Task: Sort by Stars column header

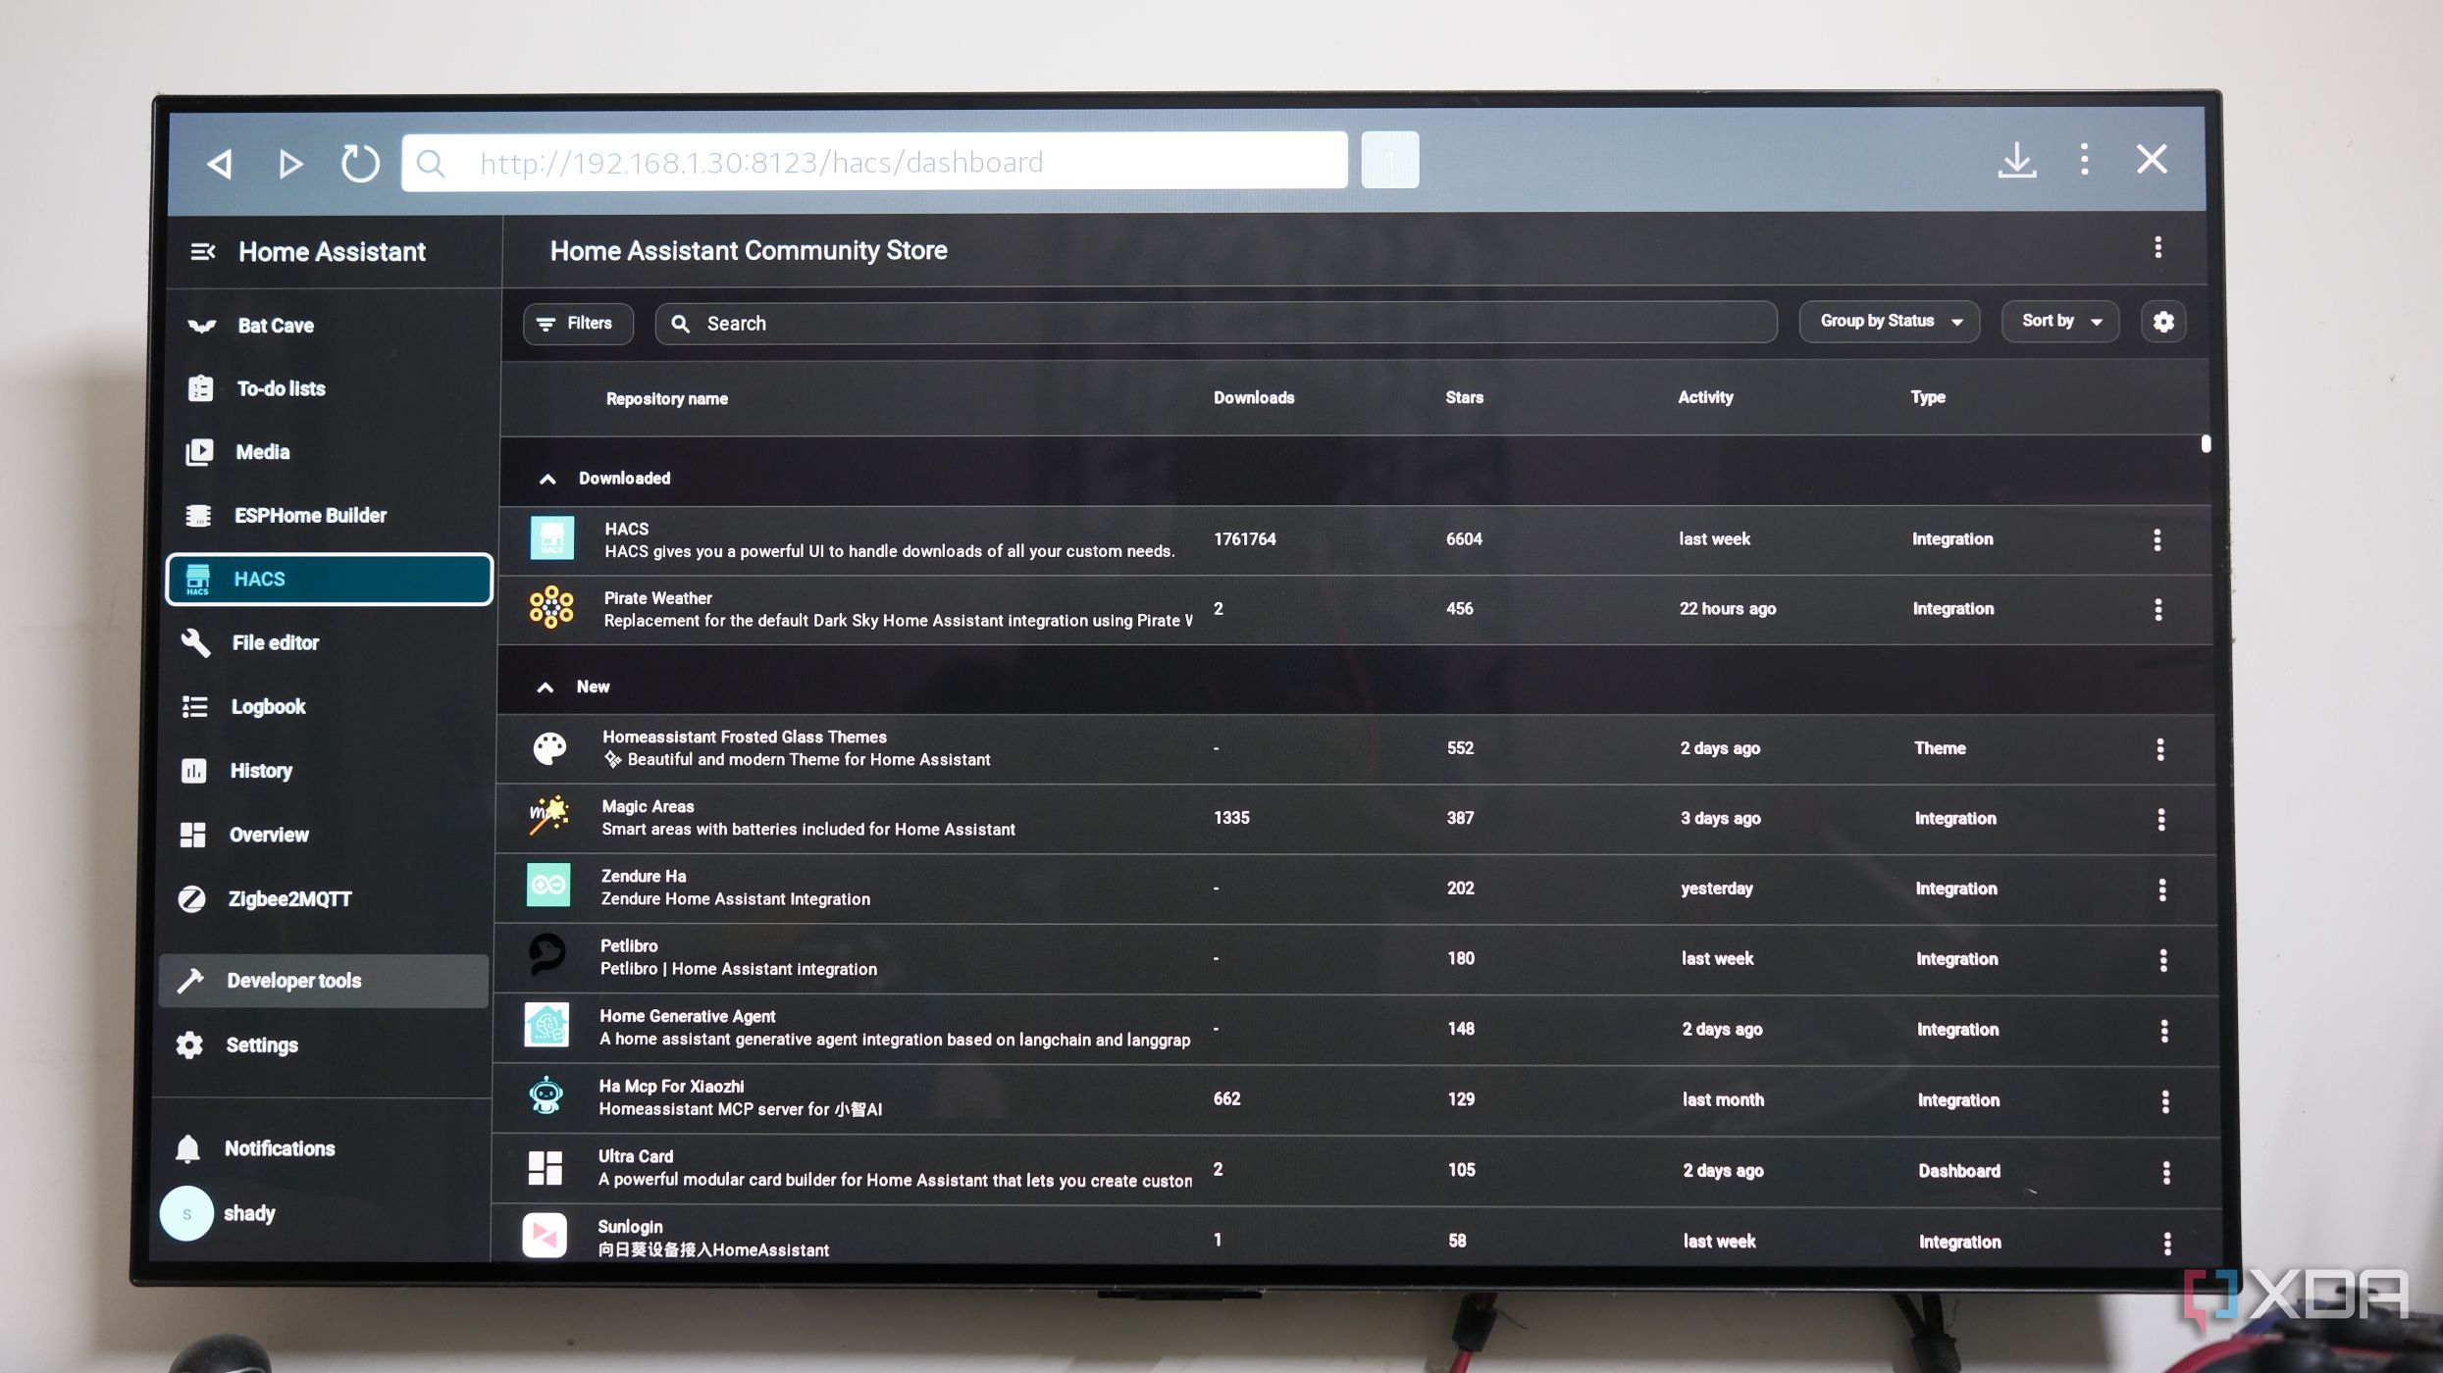Action: [x=1464, y=398]
